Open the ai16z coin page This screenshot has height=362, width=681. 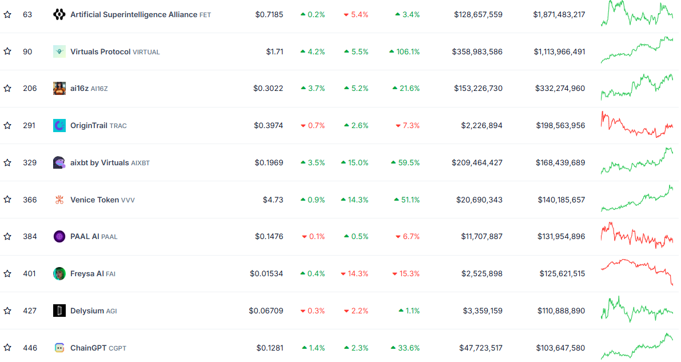pyautogui.click(x=89, y=89)
